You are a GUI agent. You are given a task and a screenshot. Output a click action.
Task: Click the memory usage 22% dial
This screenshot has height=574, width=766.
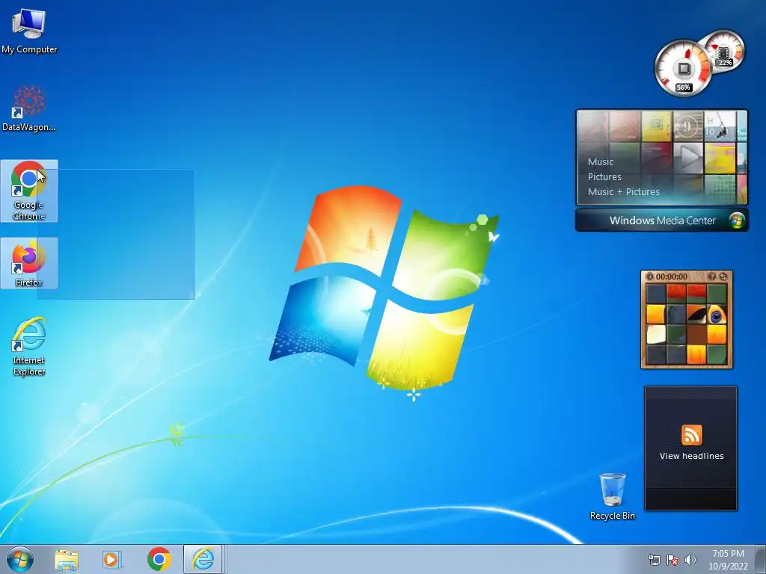(724, 52)
